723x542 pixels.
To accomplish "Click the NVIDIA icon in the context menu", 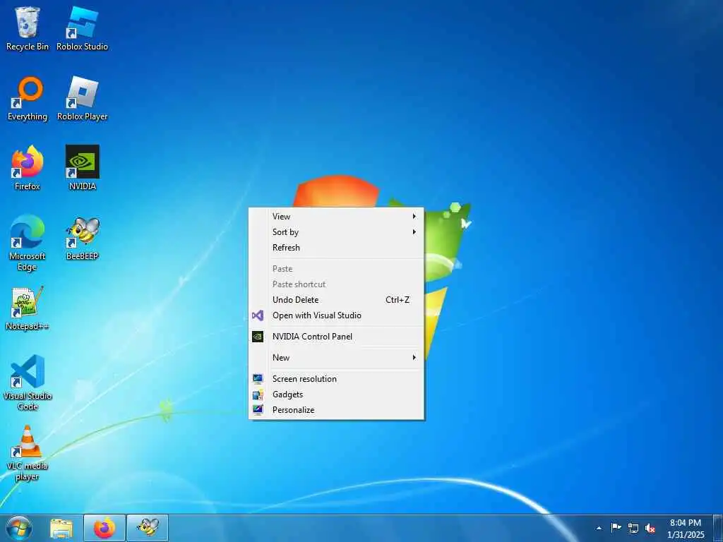I will click(x=258, y=337).
